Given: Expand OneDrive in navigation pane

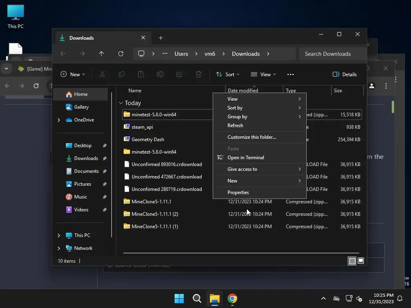Looking at the screenshot, I should 59,120.
